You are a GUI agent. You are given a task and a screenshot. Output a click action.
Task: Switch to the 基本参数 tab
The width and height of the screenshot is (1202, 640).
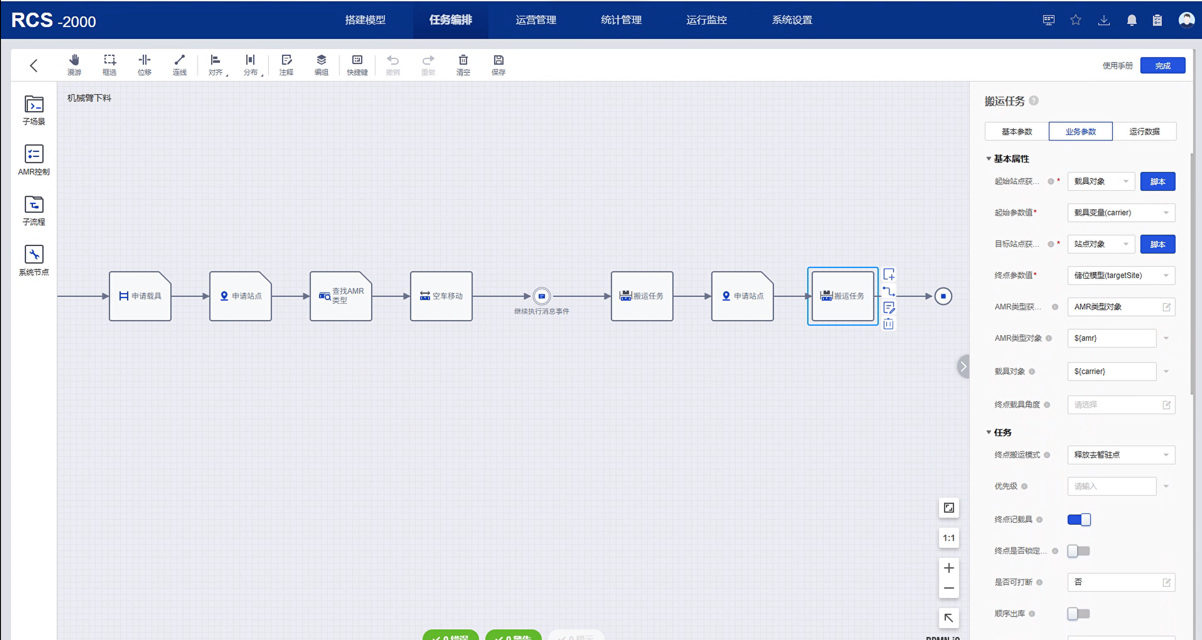[1017, 132]
